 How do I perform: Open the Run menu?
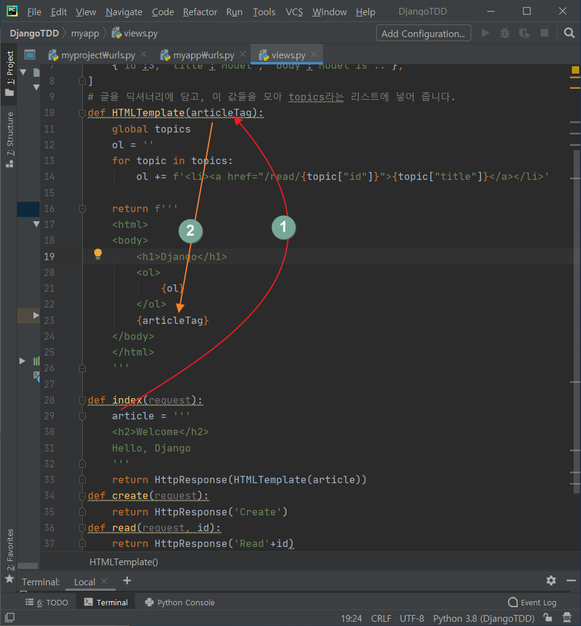(234, 12)
